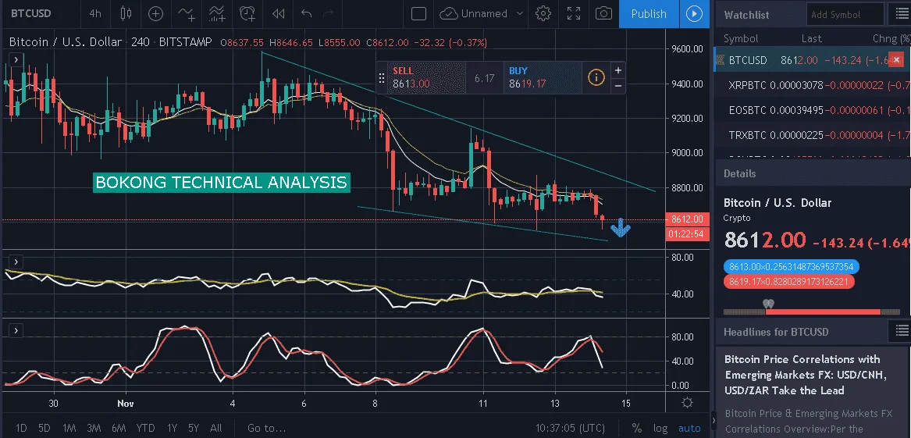911x438 pixels.
Task: Toggle the log scale option
Action: coord(660,428)
